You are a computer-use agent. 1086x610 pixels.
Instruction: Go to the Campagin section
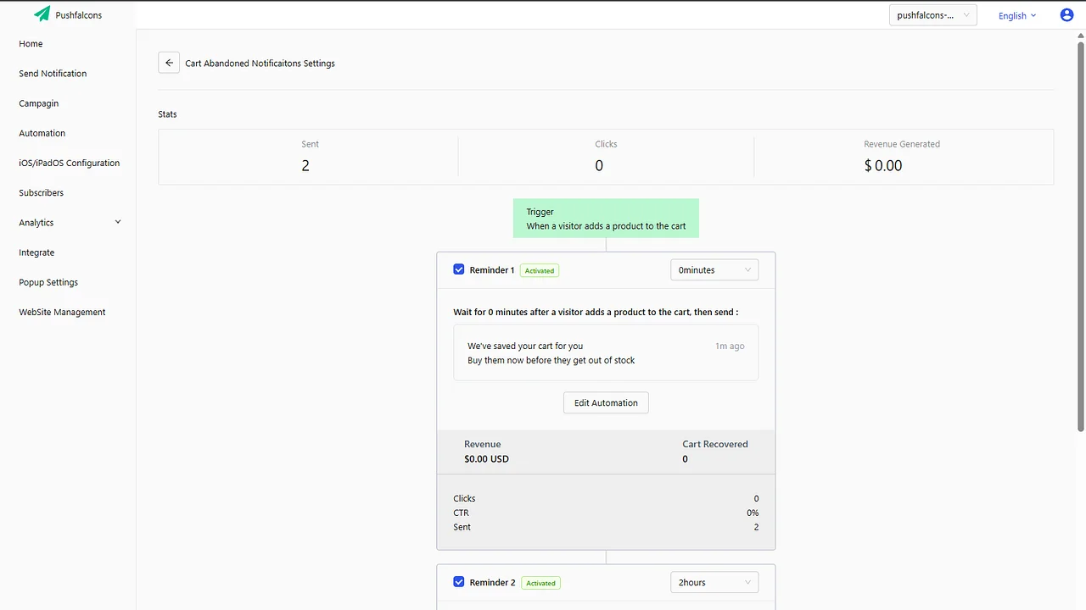pyautogui.click(x=38, y=103)
